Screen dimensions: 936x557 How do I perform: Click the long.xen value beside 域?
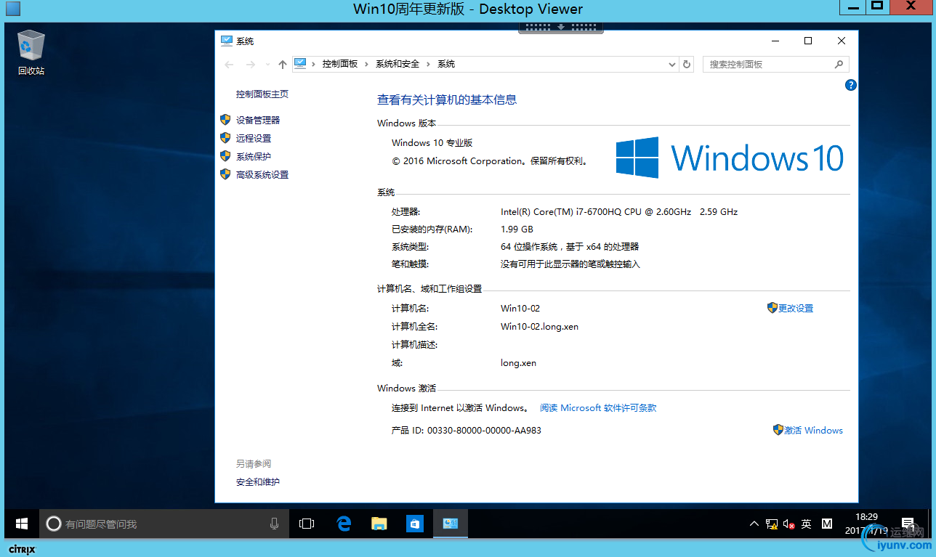pyautogui.click(x=519, y=363)
